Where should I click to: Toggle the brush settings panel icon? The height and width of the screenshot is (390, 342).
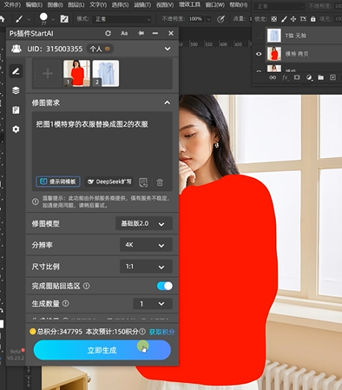pyautogui.click(x=64, y=19)
